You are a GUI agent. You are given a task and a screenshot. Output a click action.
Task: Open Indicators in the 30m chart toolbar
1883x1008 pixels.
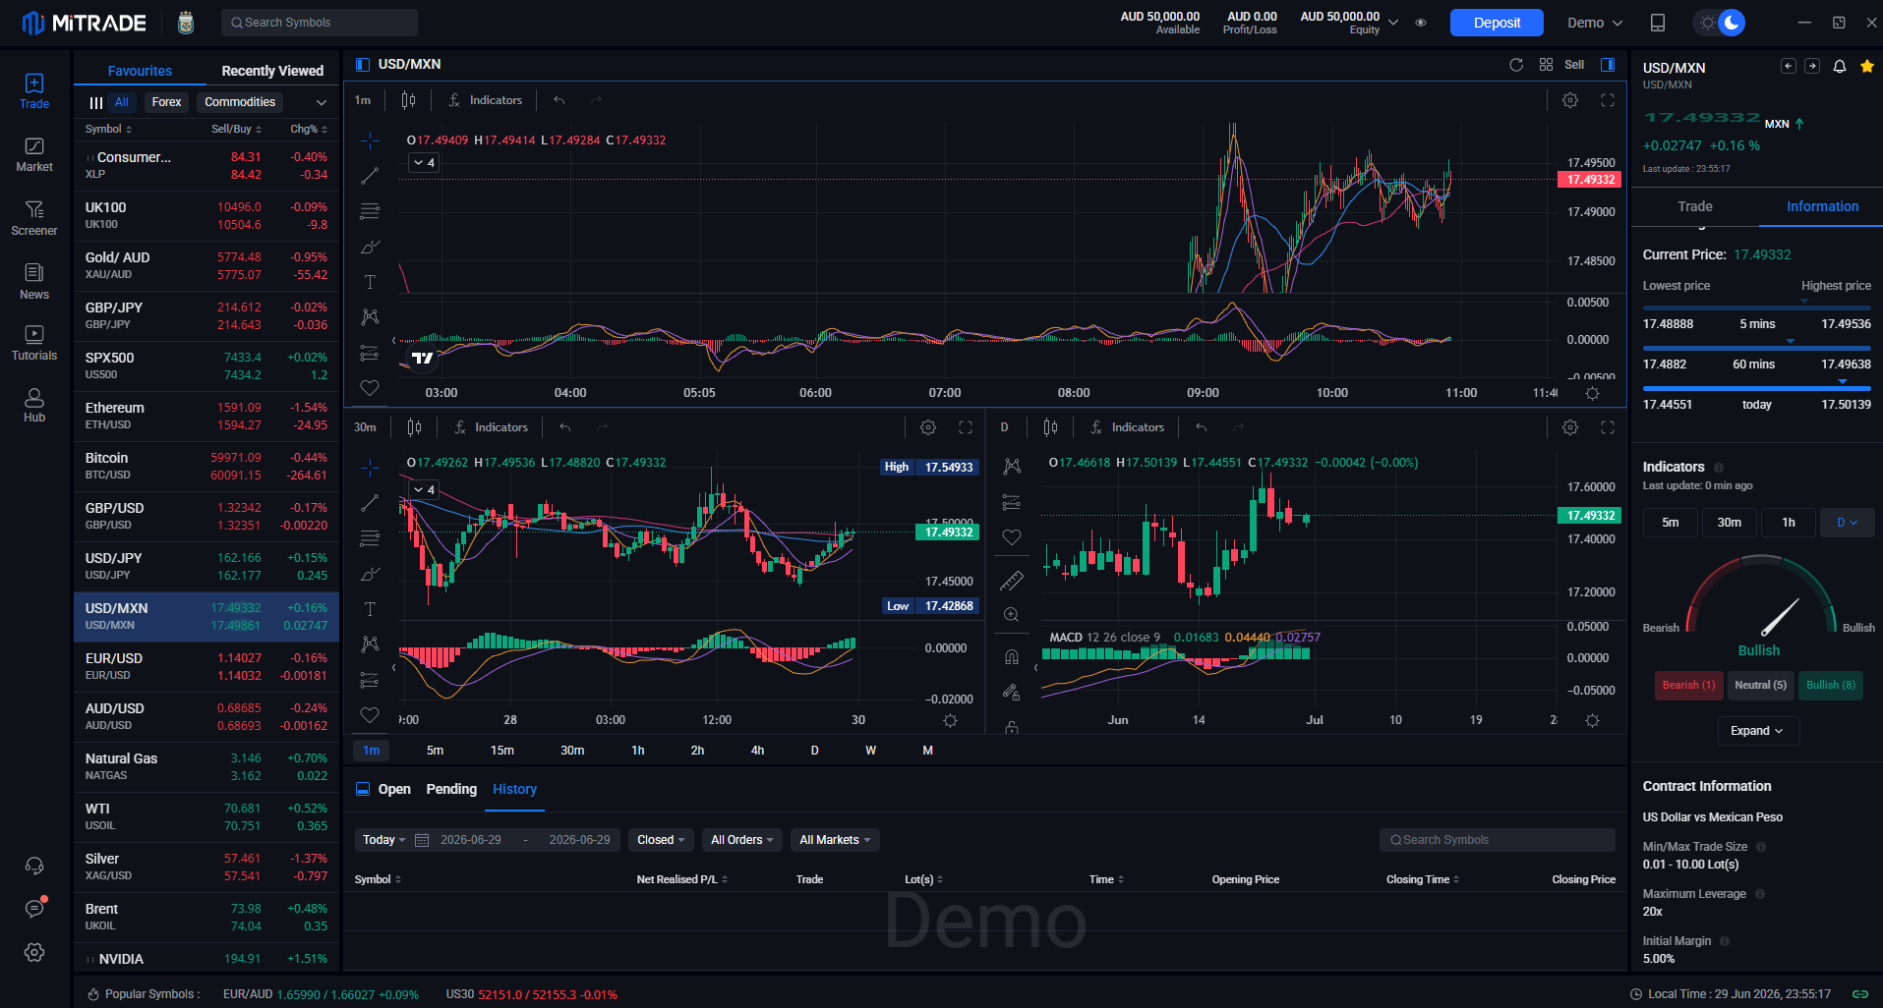click(x=491, y=427)
